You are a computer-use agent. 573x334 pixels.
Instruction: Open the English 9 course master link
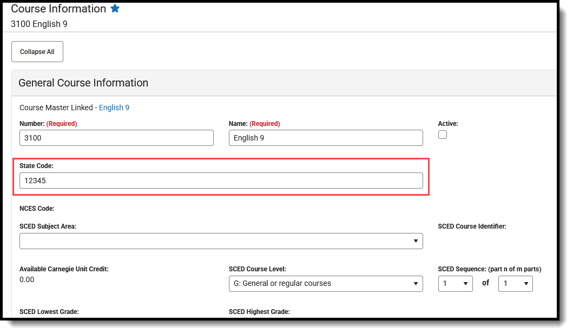(114, 108)
